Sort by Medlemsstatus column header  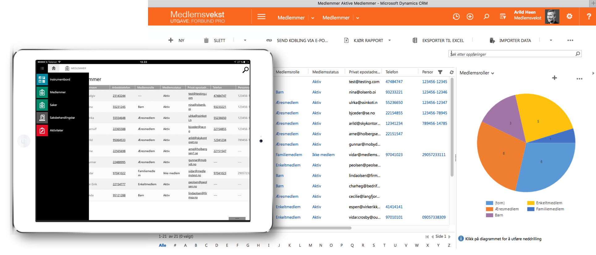(325, 72)
